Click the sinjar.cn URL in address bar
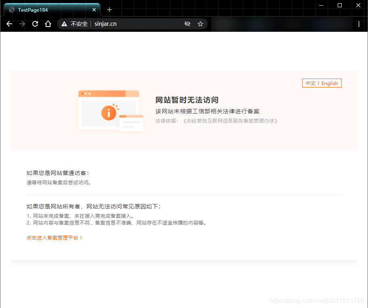Viewport: 368px width, 308px height. pyautogui.click(x=105, y=24)
